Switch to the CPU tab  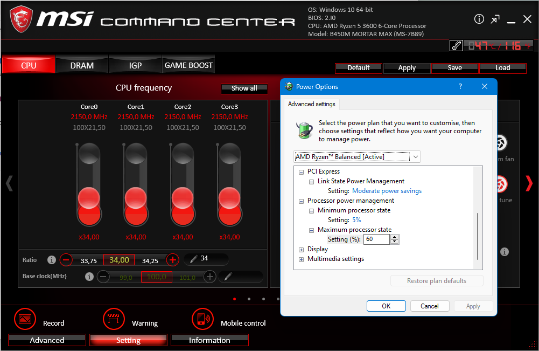pos(29,65)
